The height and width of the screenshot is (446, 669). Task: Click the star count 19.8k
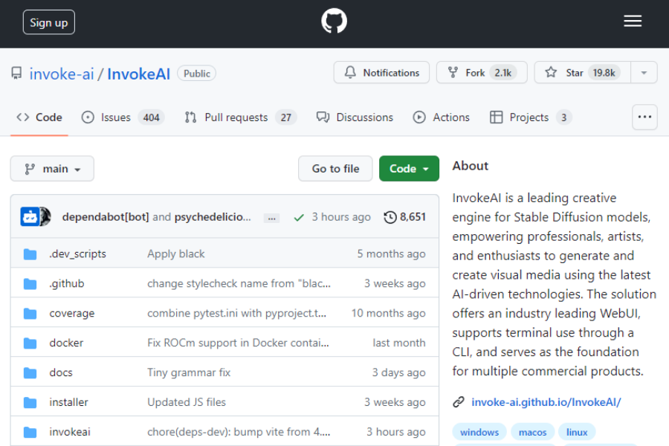click(x=604, y=73)
